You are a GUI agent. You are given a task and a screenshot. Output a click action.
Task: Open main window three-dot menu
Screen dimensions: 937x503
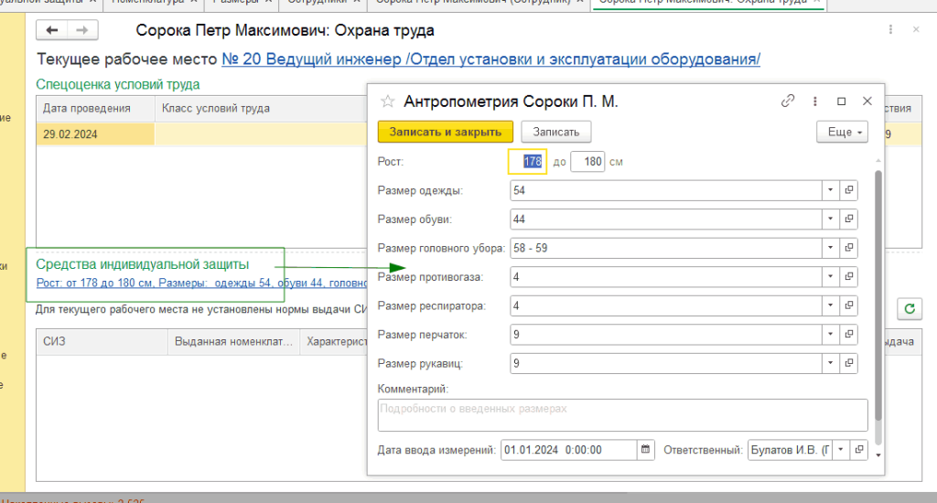click(x=890, y=29)
